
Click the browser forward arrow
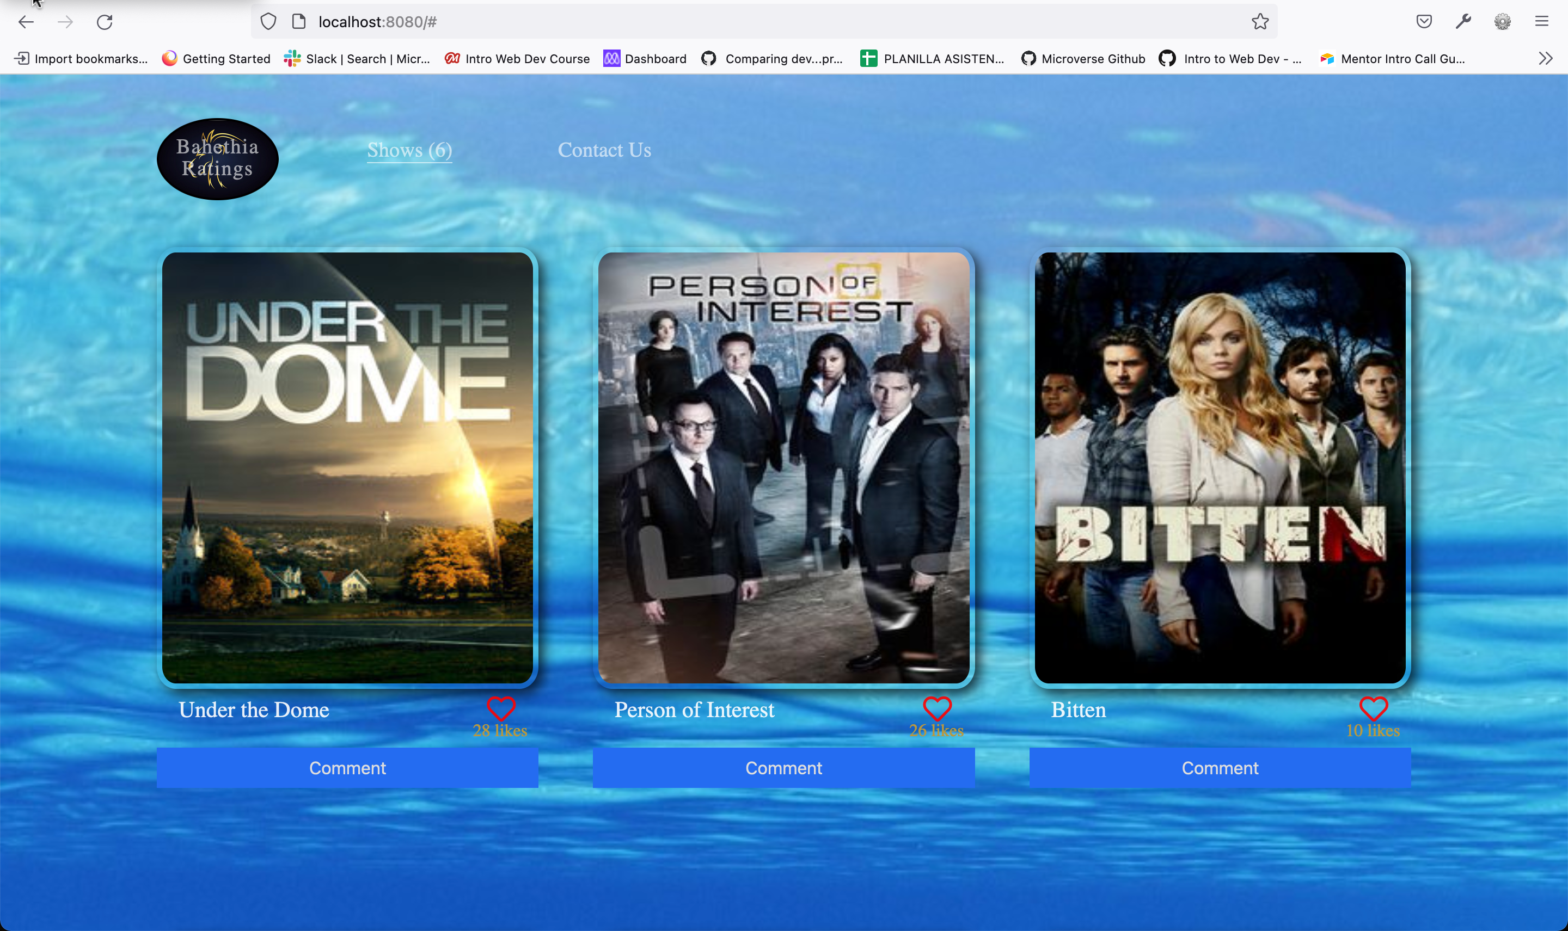(65, 22)
